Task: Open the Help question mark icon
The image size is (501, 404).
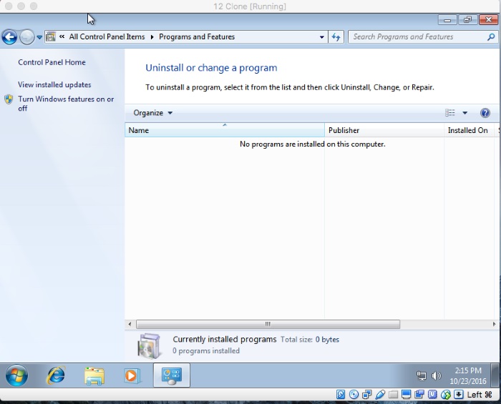Action: pos(485,113)
